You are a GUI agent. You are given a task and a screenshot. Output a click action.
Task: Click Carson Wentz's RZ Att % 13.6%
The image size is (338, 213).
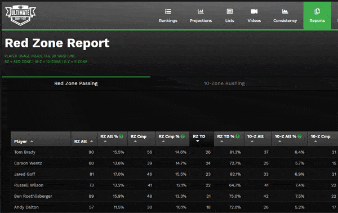[118, 163]
